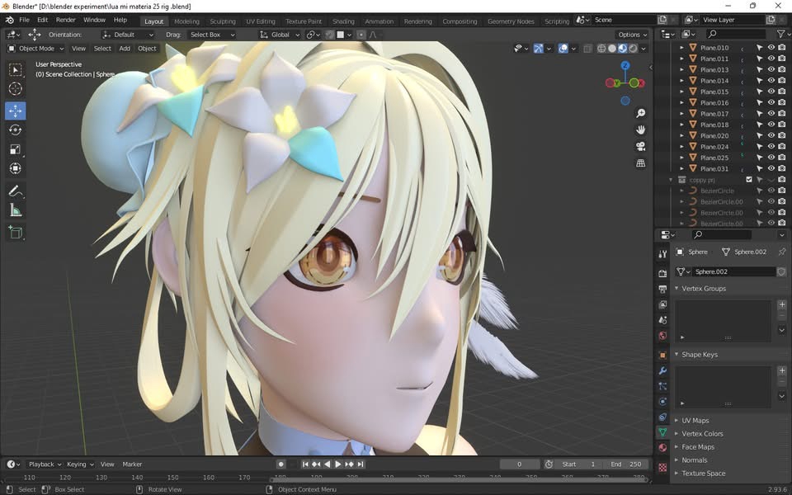Click the Options button in viewport header

click(632, 35)
